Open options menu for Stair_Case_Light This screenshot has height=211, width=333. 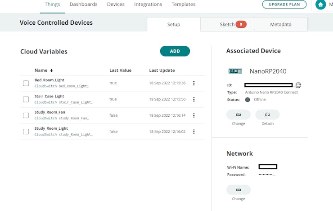tap(194, 99)
